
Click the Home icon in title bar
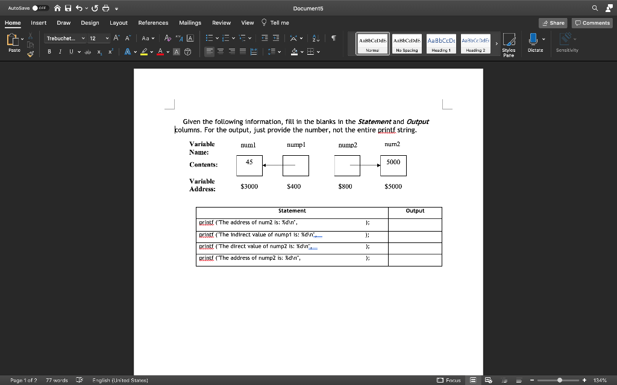[x=57, y=8]
